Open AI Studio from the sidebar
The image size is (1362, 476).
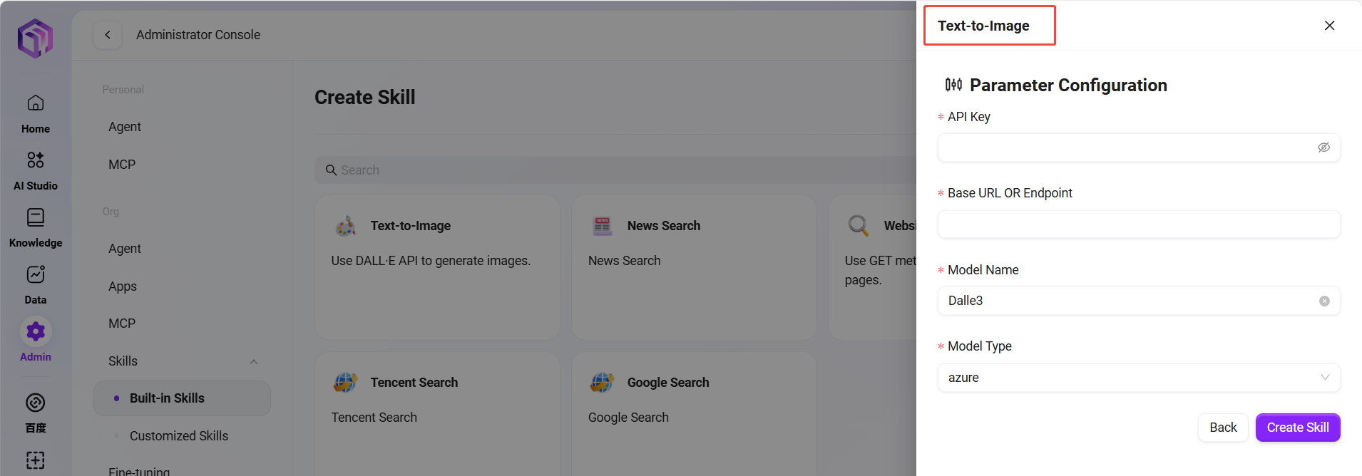pos(36,160)
